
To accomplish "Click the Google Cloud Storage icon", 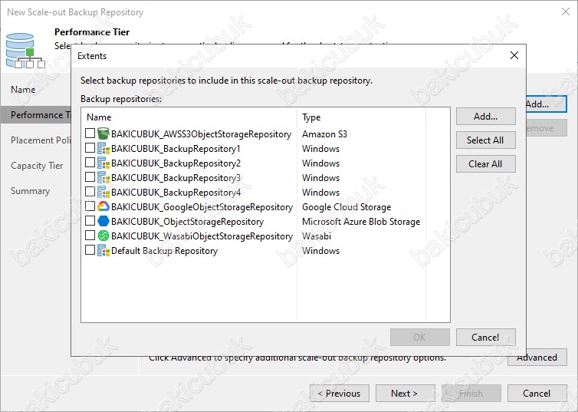I will [103, 206].
